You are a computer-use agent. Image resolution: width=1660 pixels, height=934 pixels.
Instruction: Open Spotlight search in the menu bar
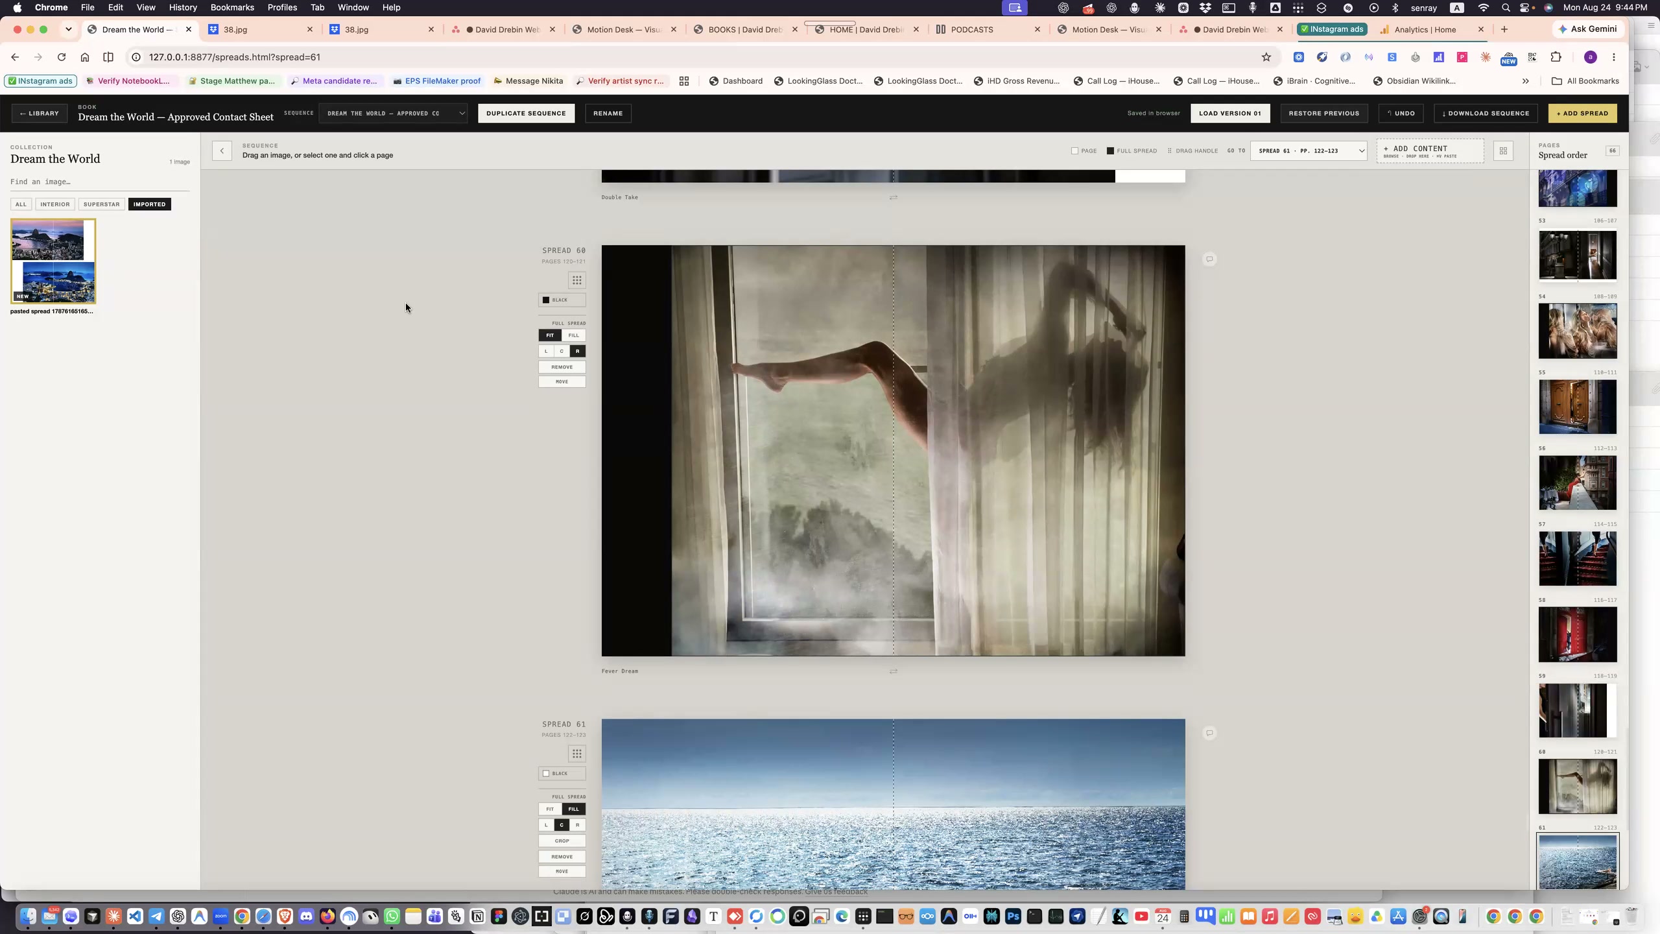click(1506, 8)
